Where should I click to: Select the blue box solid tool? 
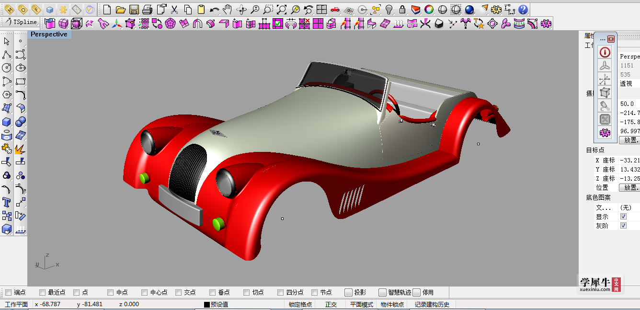click(x=7, y=122)
